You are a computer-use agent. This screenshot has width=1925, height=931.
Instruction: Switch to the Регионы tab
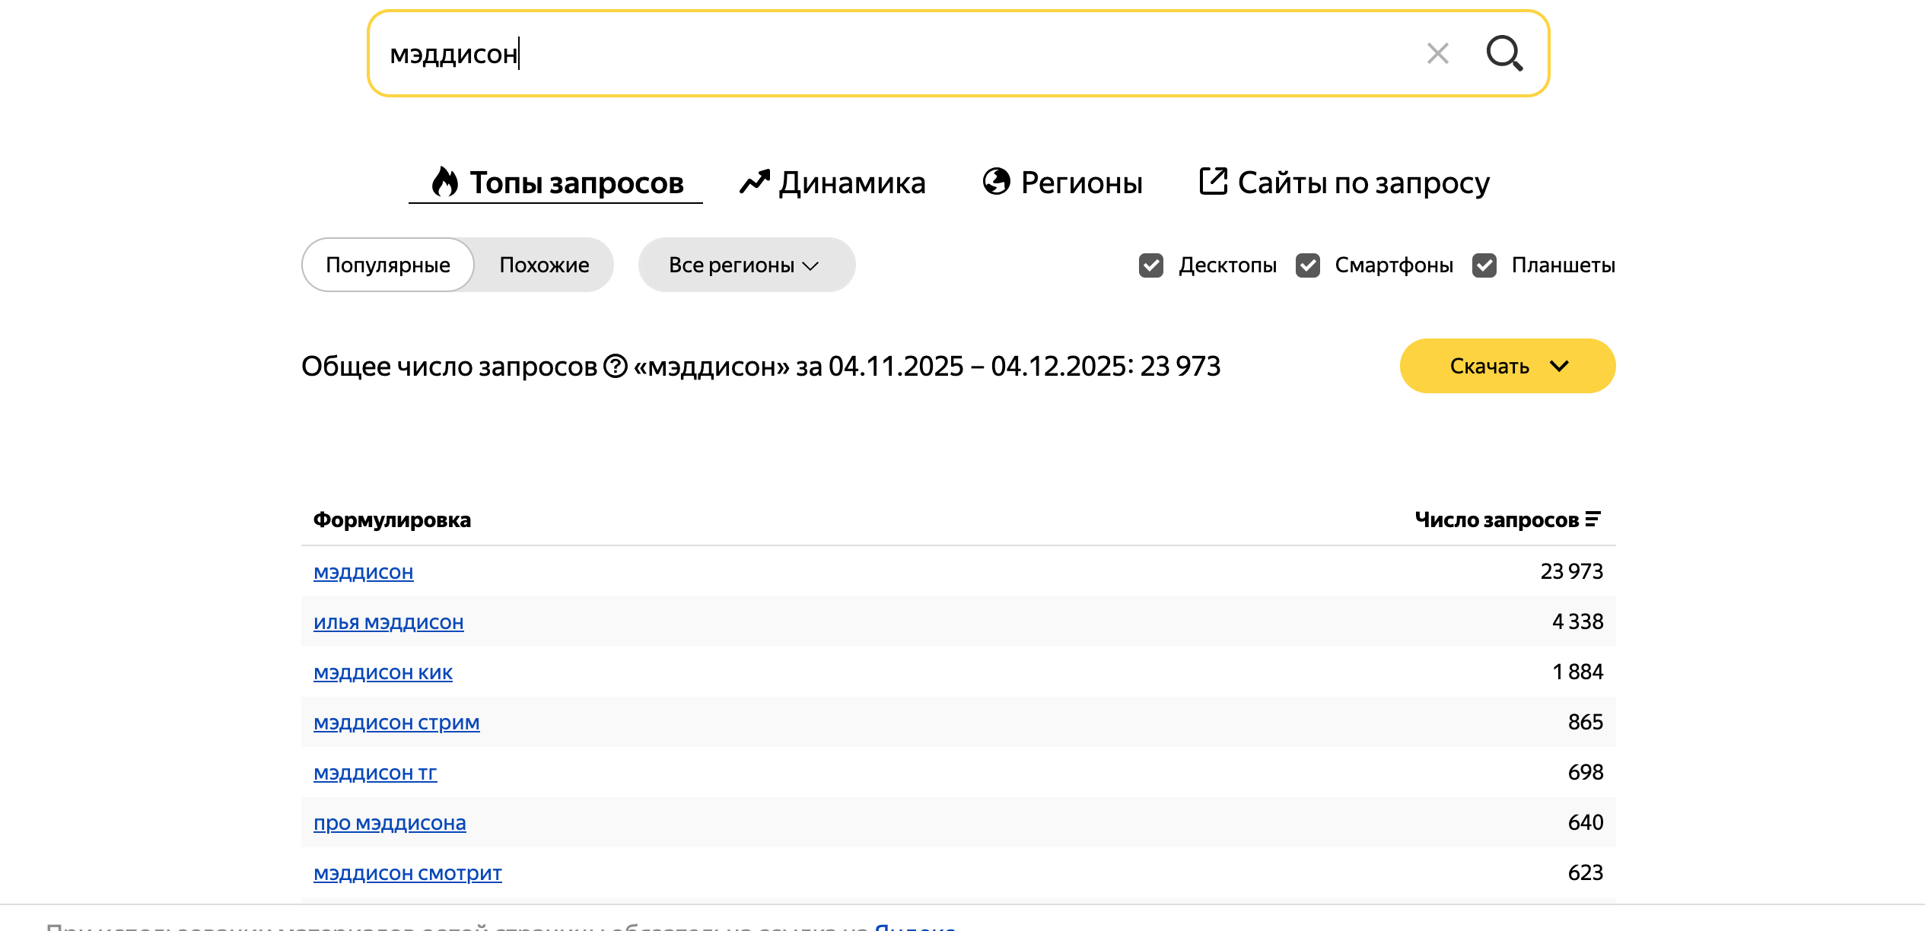(x=1081, y=183)
